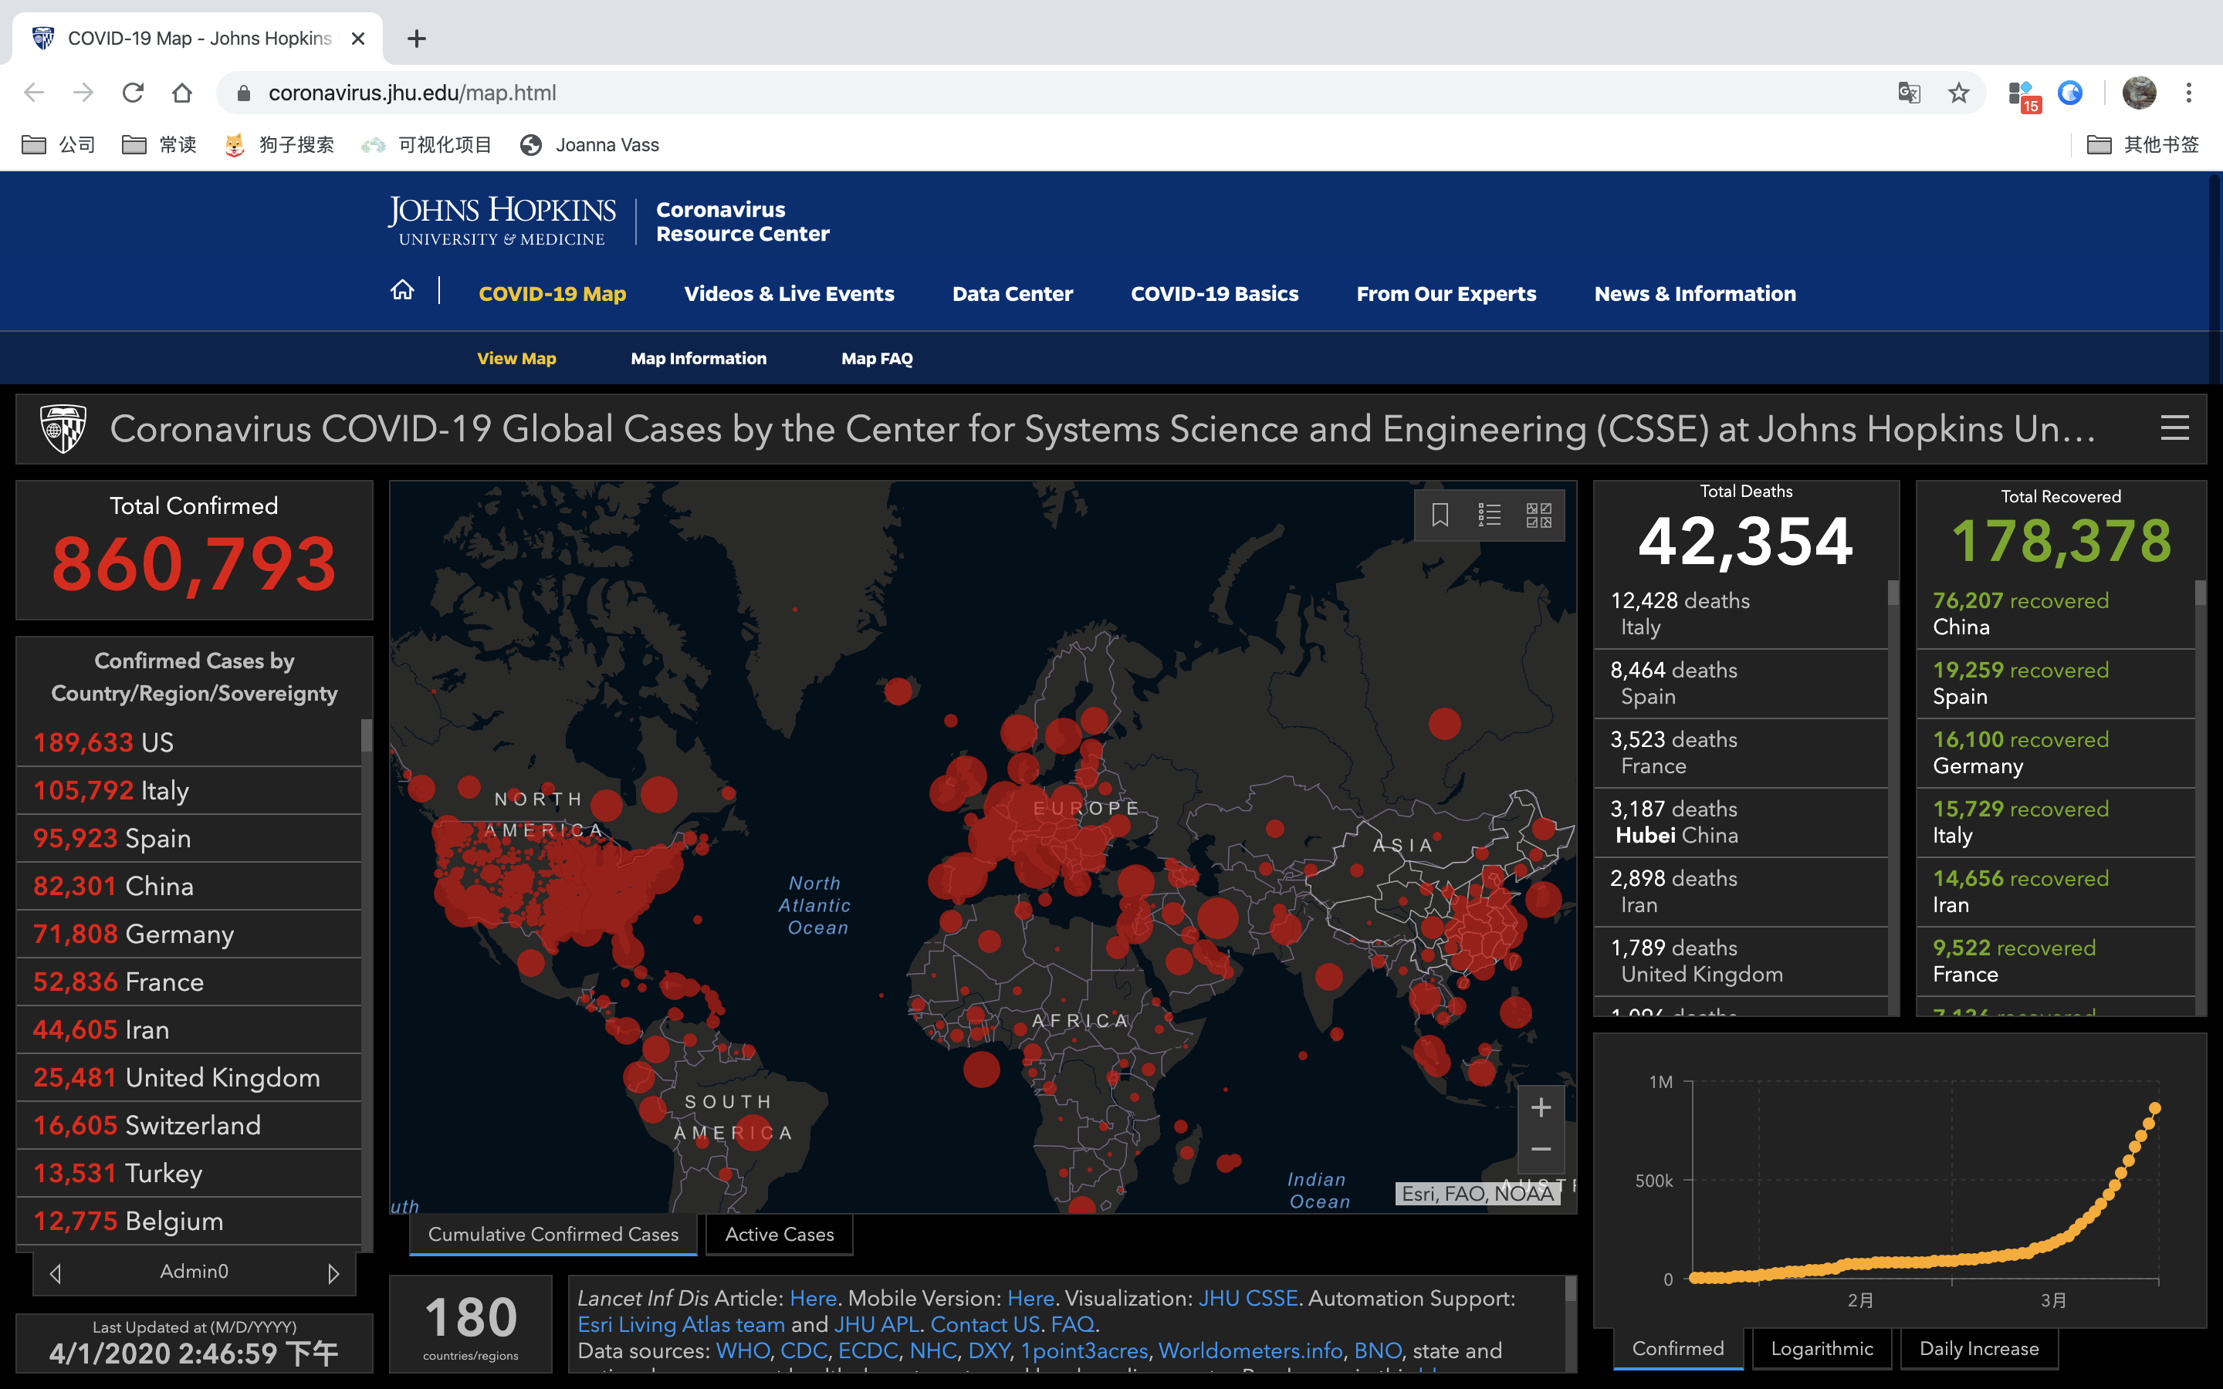Image resolution: width=2223 pixels, height=1389 pixels.
Task: Open extension with red 15 badge
Action: pos(2024,96)
